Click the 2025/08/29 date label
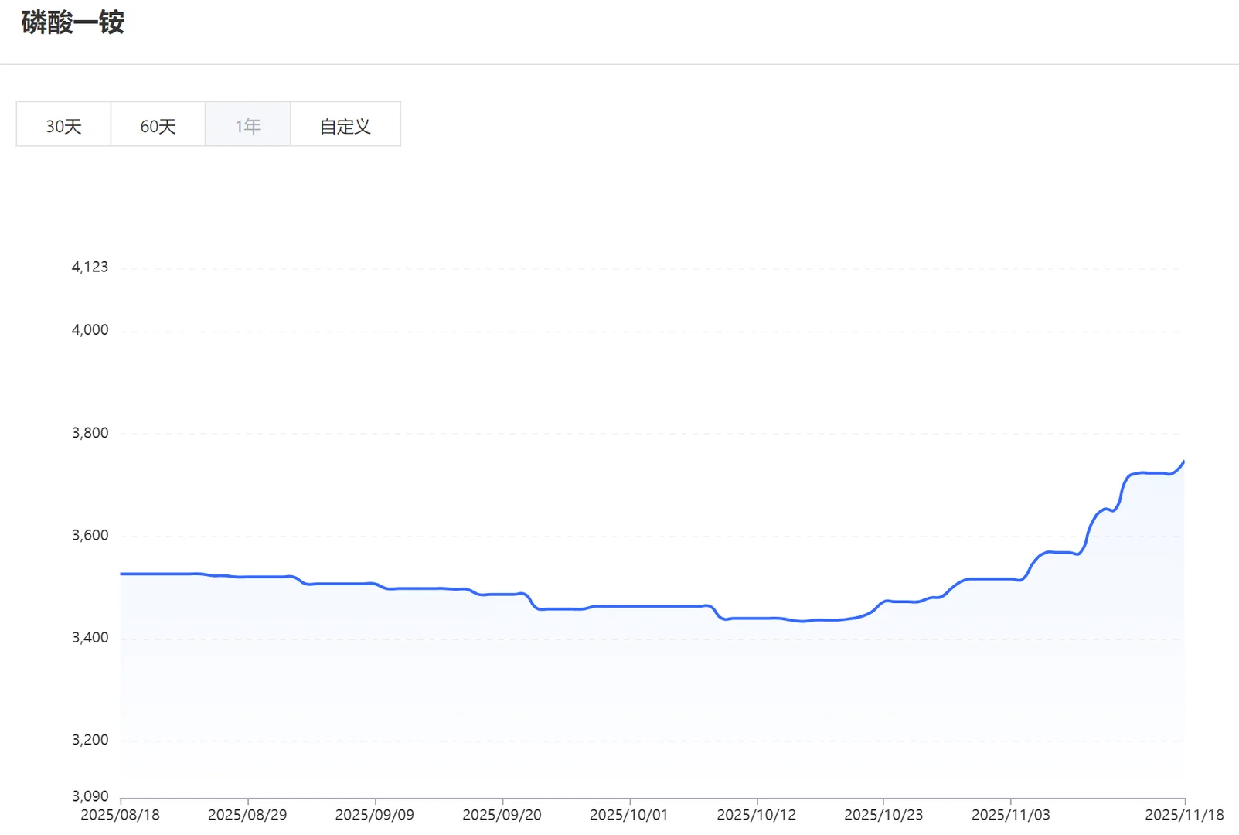Image resolution: width=1239 pixels, height=835 pixels. click(247, 815)
